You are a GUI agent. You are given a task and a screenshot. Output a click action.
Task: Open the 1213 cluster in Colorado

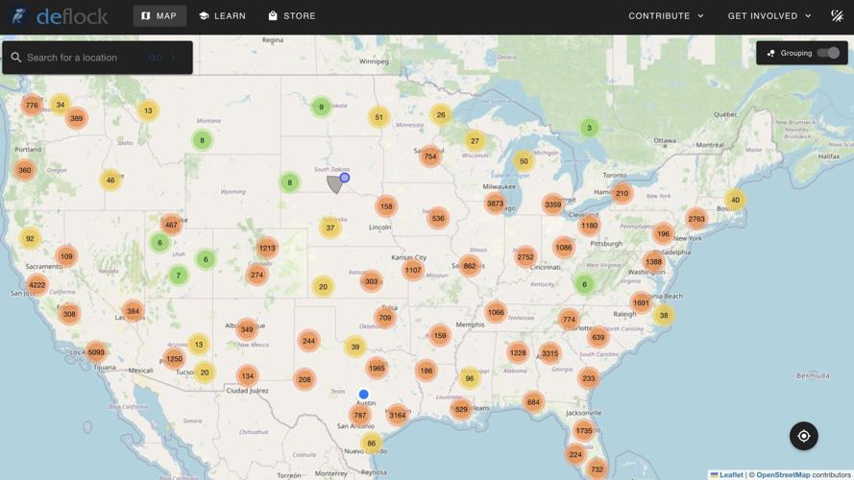point(267,249)
